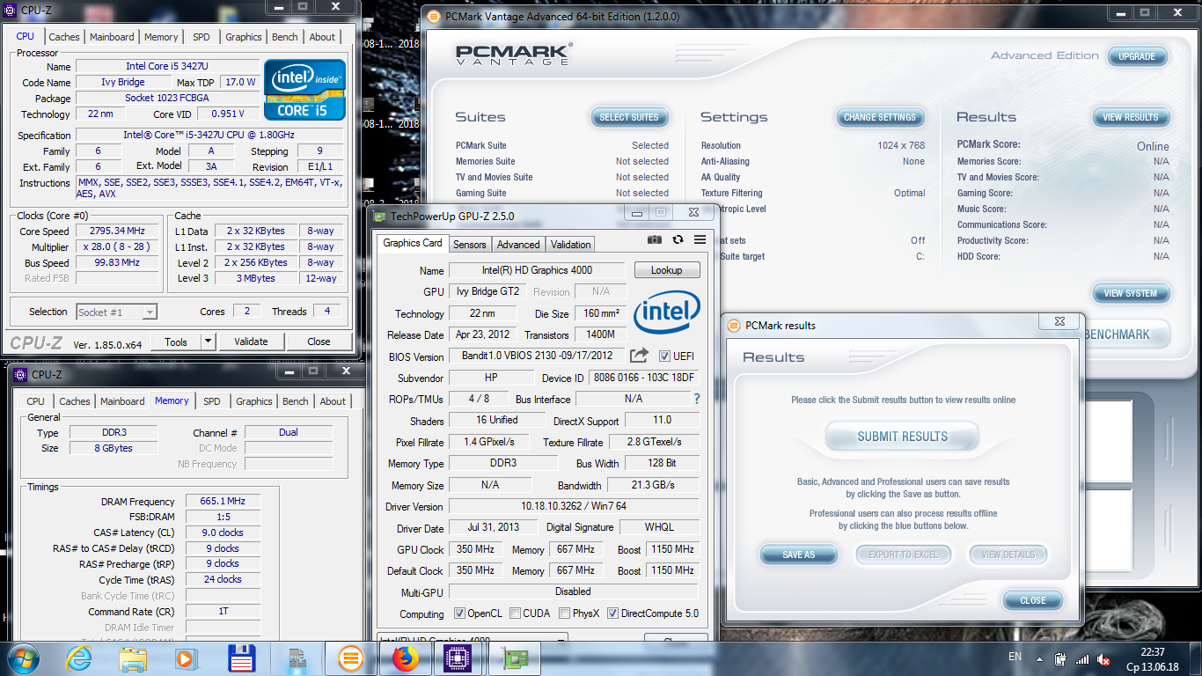Open the Socket #1 selection combo box
The height and width of the screenshot is (676, 1202).
pyautogui.click(x=116, y=312)
